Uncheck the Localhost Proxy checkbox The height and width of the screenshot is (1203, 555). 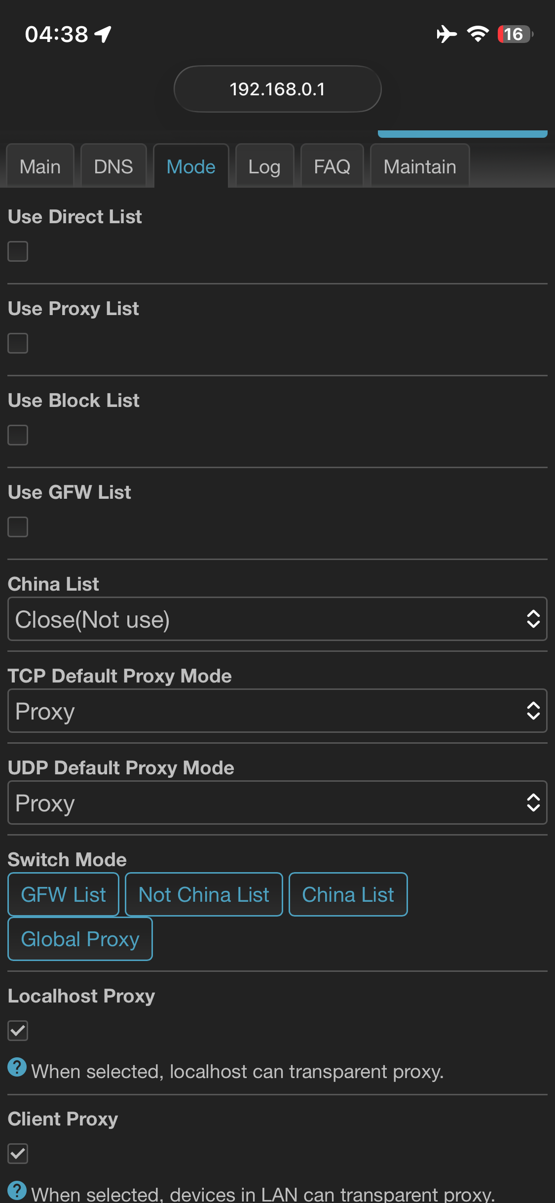18,1031
